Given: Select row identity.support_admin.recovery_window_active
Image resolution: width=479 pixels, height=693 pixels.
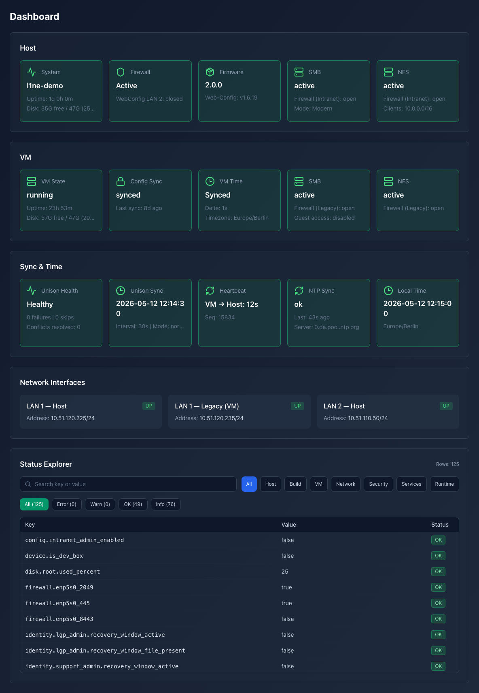Looking at the screenshot, I should [x=239, y=666].
